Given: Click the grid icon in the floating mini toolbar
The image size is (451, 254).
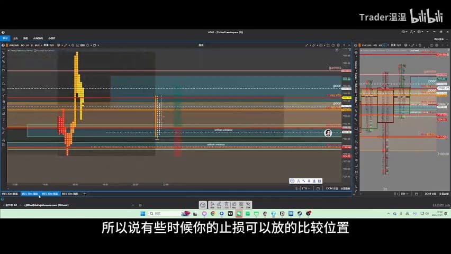Looking at the screenshot, I should click(320, 181).
